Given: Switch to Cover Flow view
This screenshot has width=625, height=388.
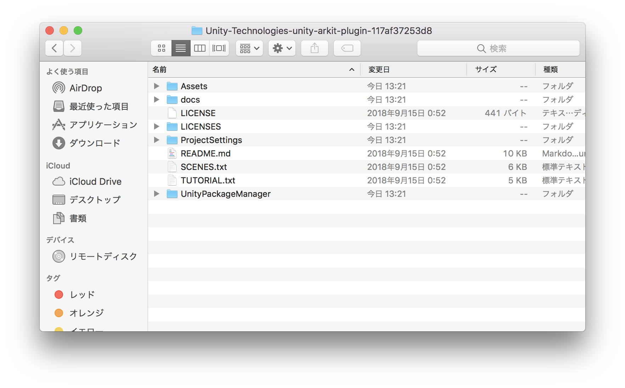Looking at the screenshot, I should 219,48.
